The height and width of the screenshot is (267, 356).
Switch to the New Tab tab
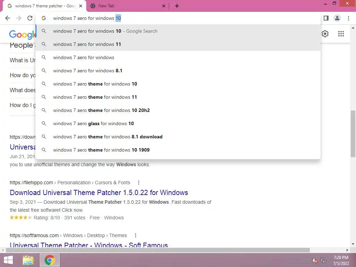click(x=128, y=6)
